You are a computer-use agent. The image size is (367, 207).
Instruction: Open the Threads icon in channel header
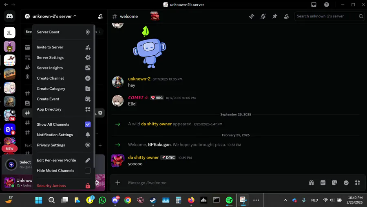pyautogui.click(x=252, y=16)
